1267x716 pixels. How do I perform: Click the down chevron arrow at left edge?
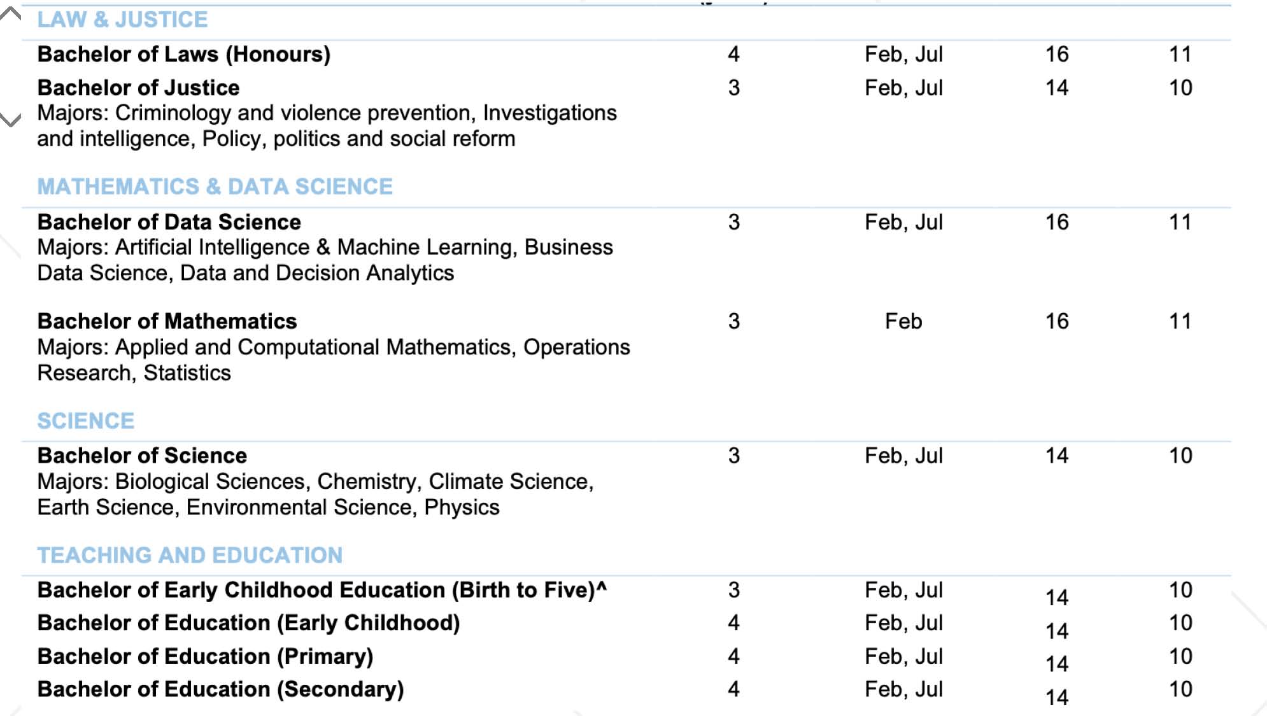pos(10,120)
